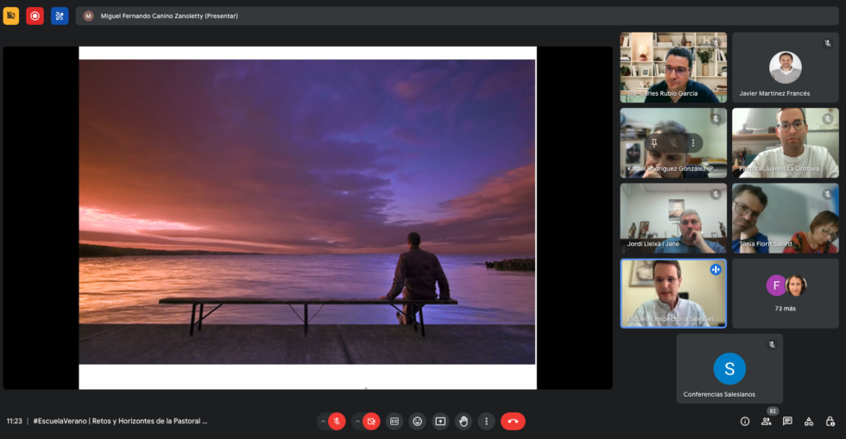
Task: Open host controls lock icon
Action: coord(830,421)
